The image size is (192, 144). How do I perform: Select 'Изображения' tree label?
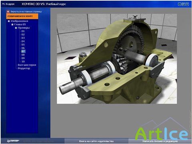pos(20,21)
